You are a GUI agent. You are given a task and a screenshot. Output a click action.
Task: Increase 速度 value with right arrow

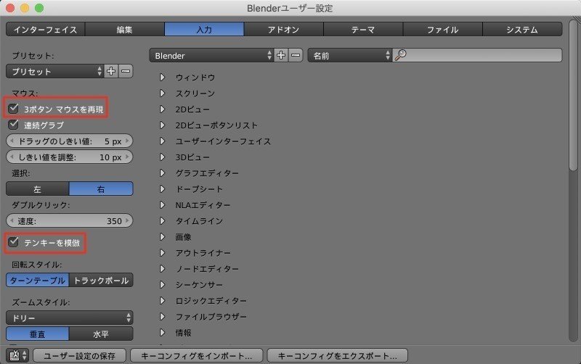pos(127,221)
